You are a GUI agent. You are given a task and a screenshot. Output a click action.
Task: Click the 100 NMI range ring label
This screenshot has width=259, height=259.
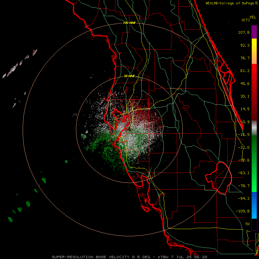coord(129,23)
